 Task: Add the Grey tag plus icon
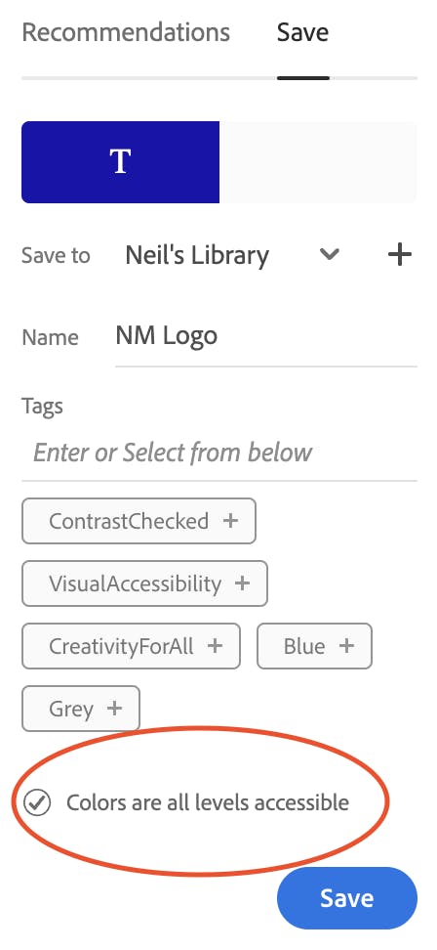pyautogui.click(x=114, y=708)
